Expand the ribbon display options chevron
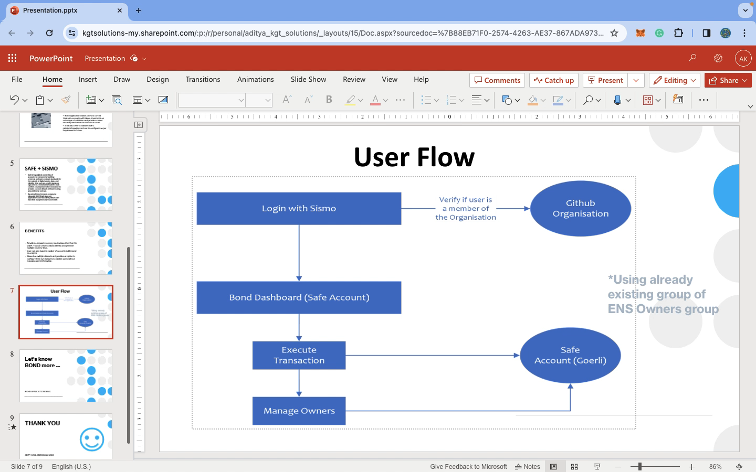This screenshot has height=472, width=756. (x=750, y=106)
